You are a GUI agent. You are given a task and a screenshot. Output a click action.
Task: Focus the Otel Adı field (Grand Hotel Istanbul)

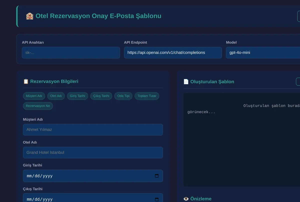pos(93,152)
